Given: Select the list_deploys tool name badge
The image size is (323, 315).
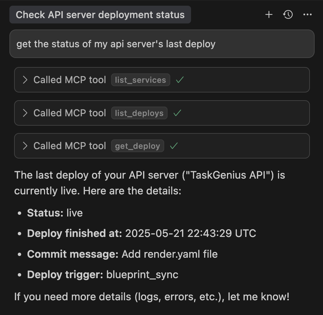Looking at the screenshot, I should [139, 113].
